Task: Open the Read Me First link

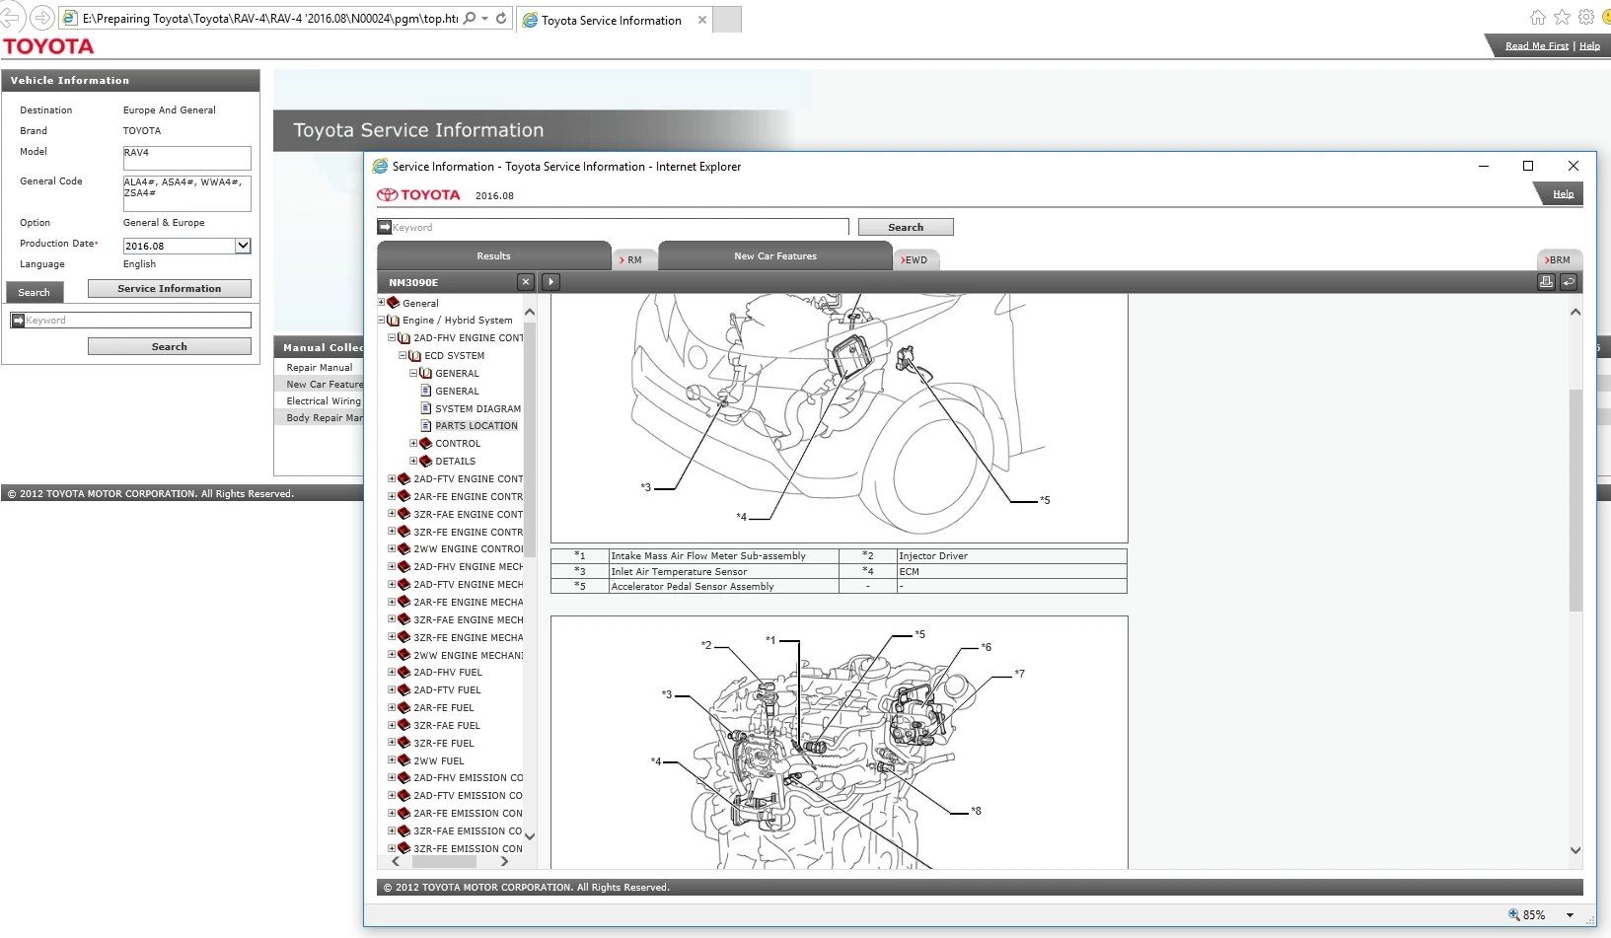Action: coord(1537,45)
